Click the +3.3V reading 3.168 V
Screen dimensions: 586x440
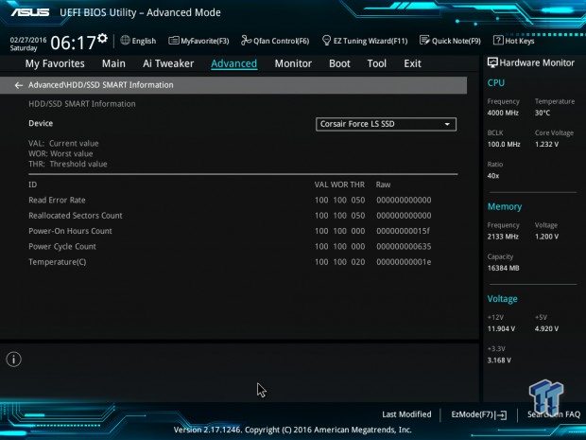499,361
